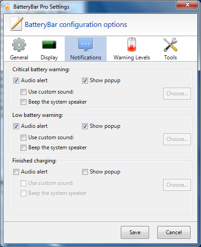This screenshot has width=201, height=247.
Task: Switch to the Display tab label
Action: pyautogui.click(x=49, y=58)
